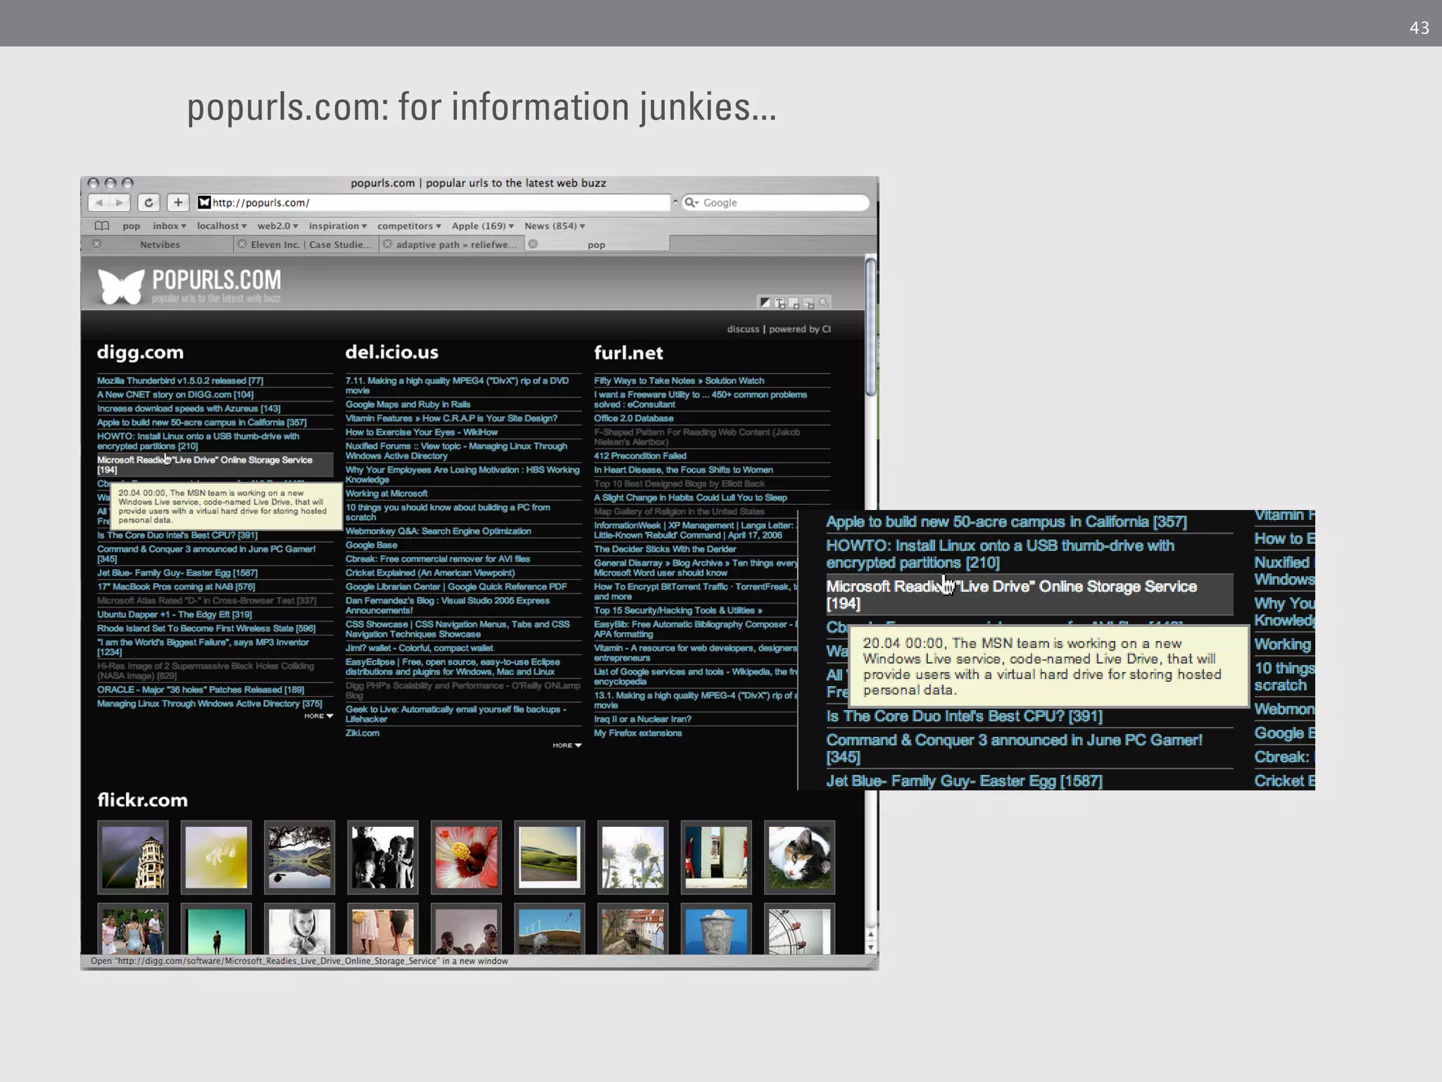Viewport: 1442px width, 1082px height.
Task: Open the blue trash can flickr photo
Action: tap(716, 930)
